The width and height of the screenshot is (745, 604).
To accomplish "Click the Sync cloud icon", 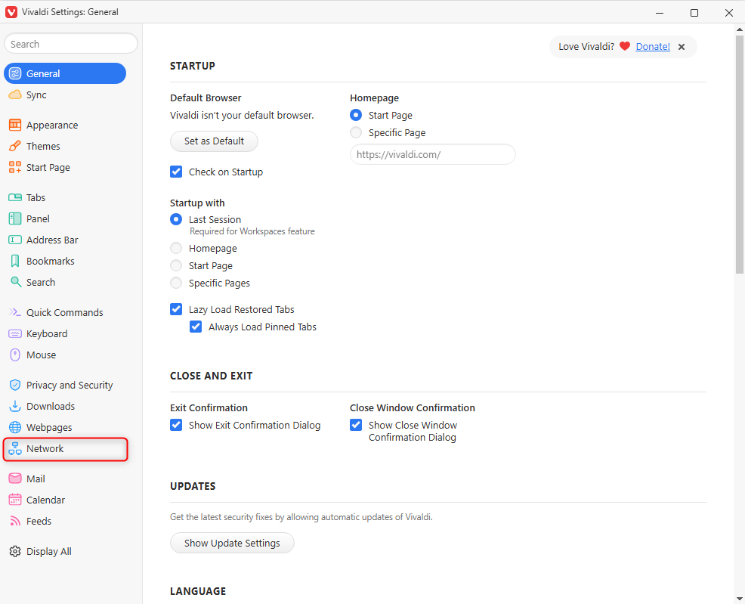I will (x=15, y=94).
